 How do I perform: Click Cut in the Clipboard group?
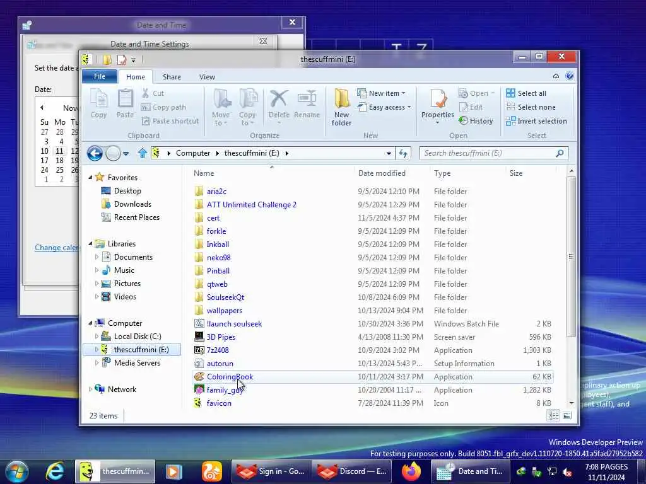pyautogui.click(x=153, y=93)
